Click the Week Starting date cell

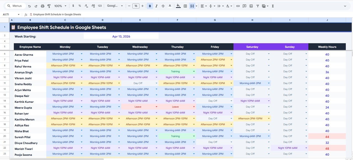pos(121,36)
